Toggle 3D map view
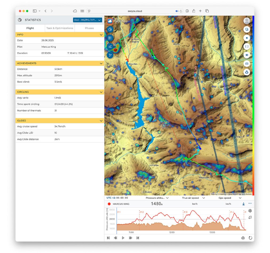This screenshot has height=253, width=270. point(247,55)
